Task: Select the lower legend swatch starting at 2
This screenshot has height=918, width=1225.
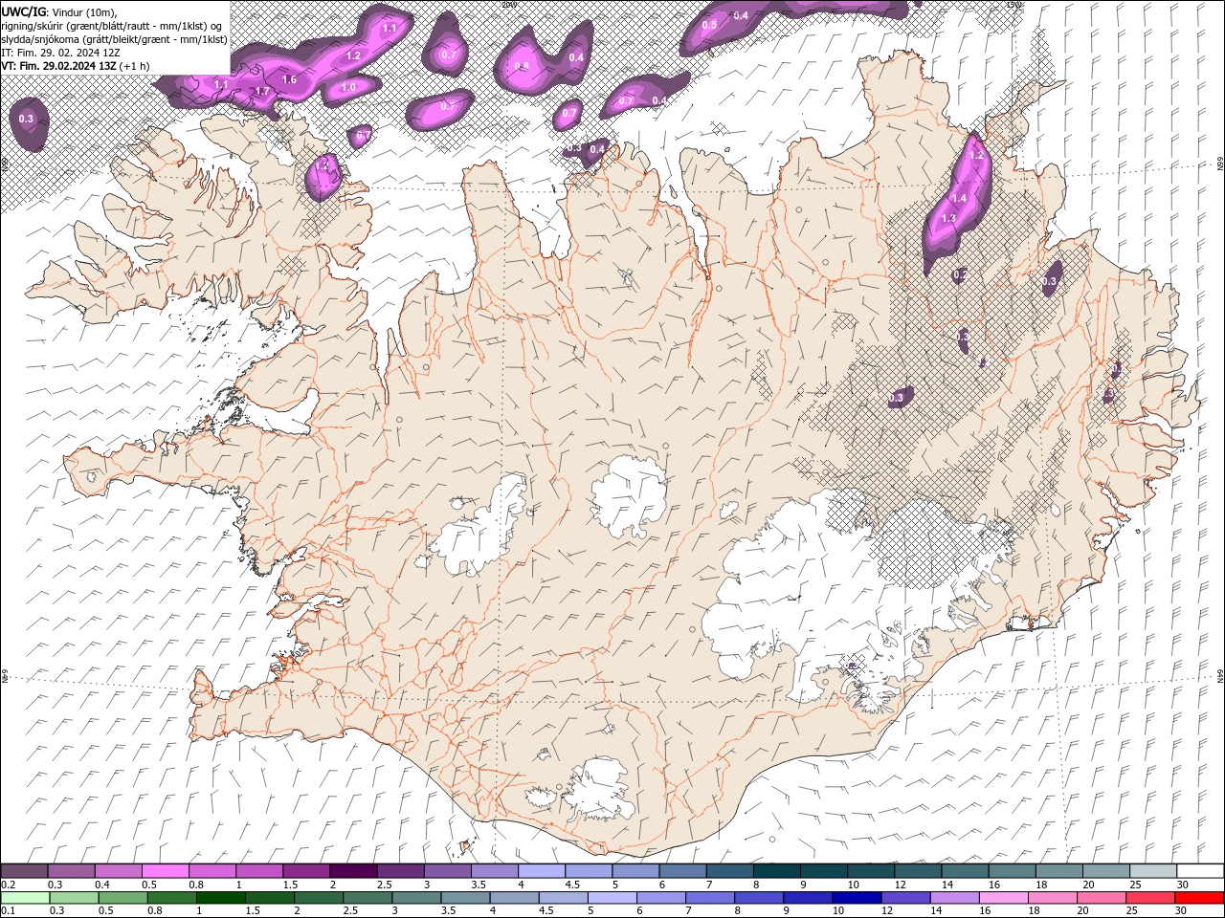Action: (x=318, y=898)
